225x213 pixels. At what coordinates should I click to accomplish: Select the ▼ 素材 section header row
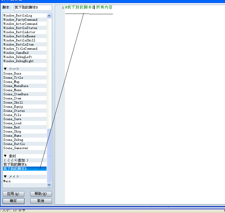pos(25,156)
